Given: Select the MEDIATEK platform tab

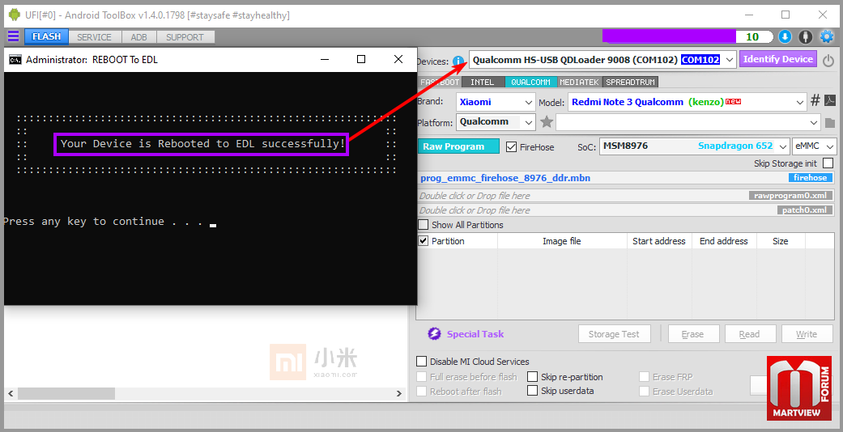Looking at the screenshot, I should coord(579,83).
